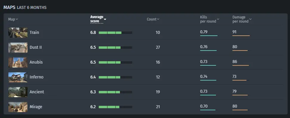Click the Anubis 86 damage value
Viewport: 290px width, 118px height.
235,62
